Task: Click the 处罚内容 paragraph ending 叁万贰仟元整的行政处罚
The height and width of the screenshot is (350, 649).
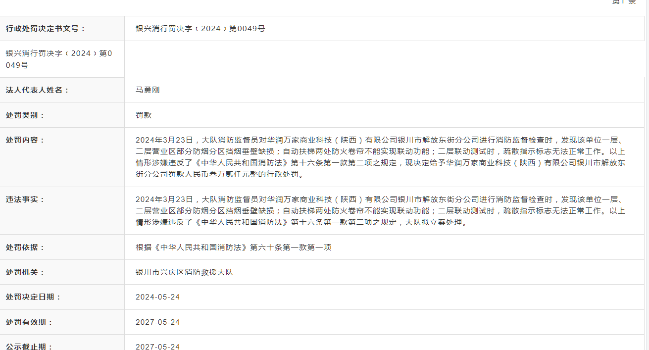Action: pyautogui.click(x=380, y=157)
